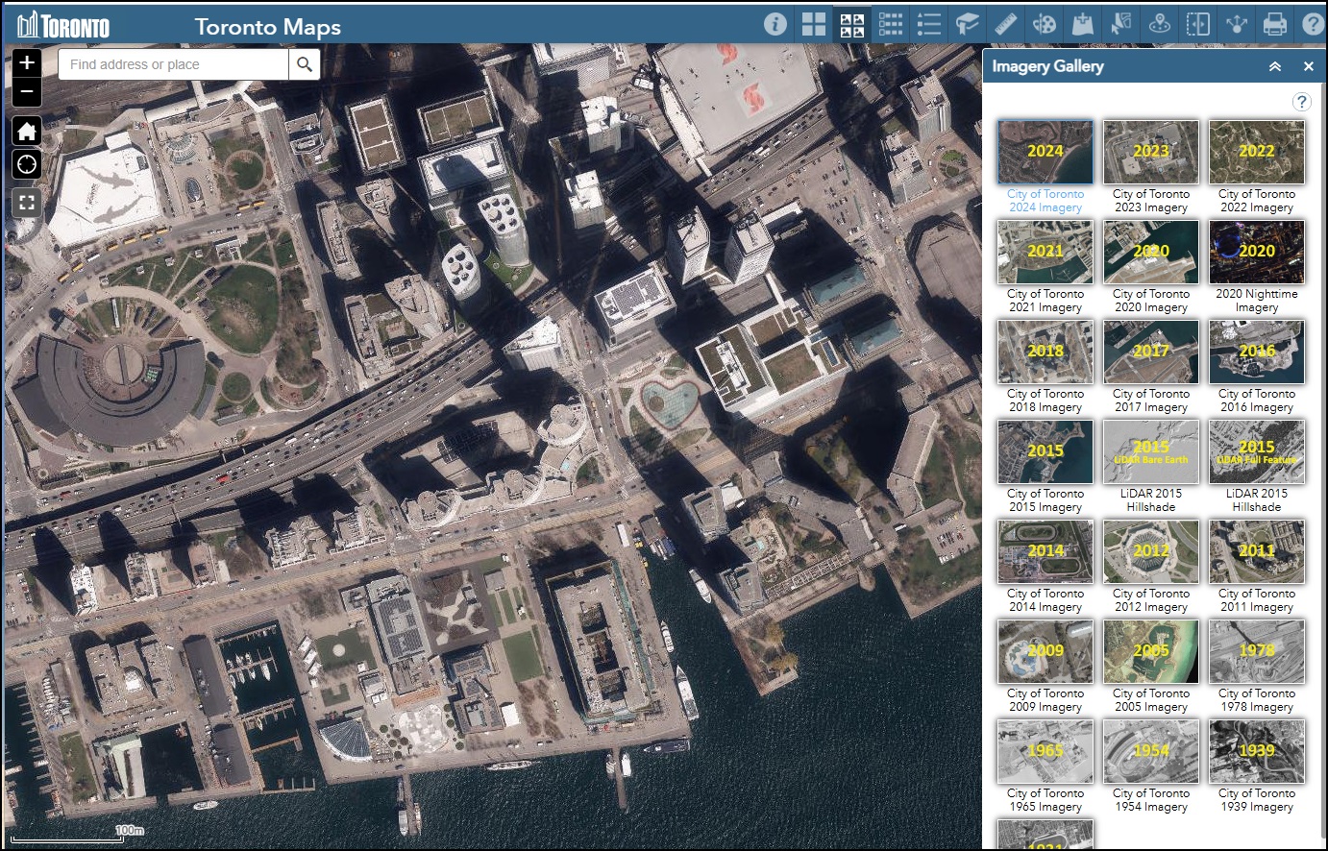Close the Imagery Gallery panel

point(1308,66)
